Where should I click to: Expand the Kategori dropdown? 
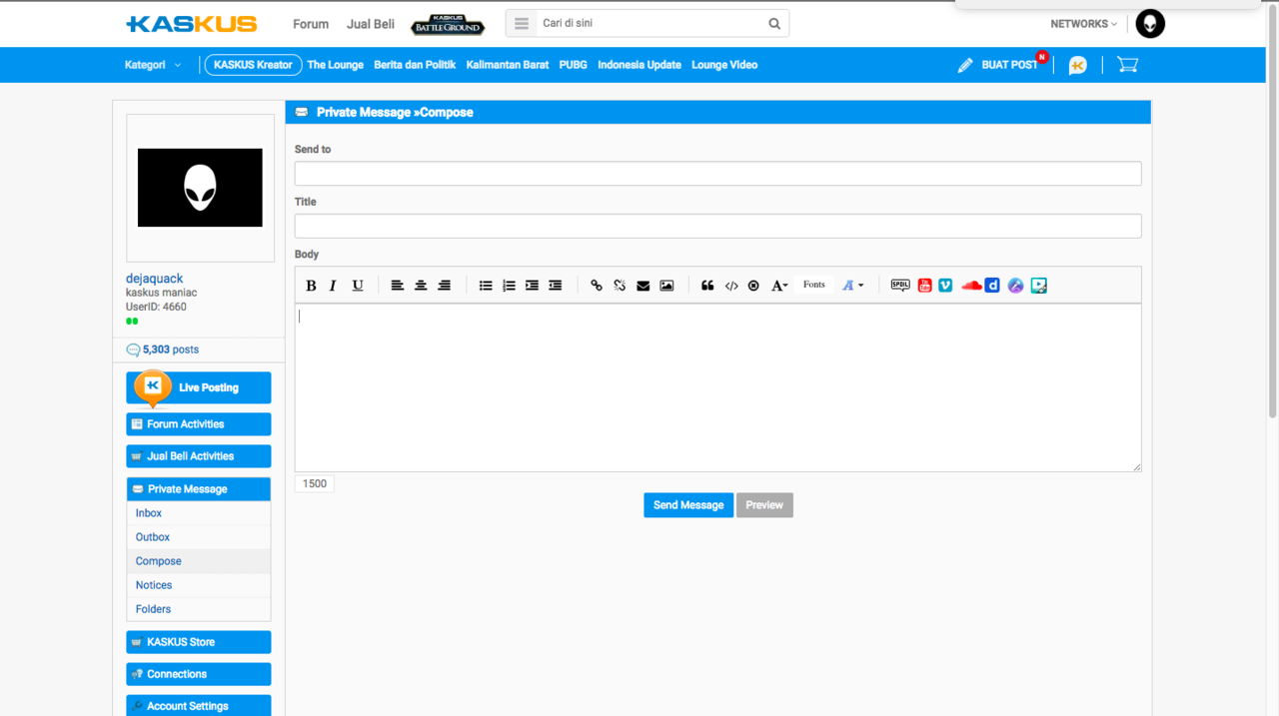pyautogui.click(x=153, y=65)
